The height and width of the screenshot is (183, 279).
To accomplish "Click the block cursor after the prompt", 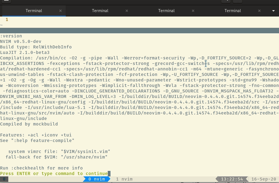I will click(x=108, y=173).
